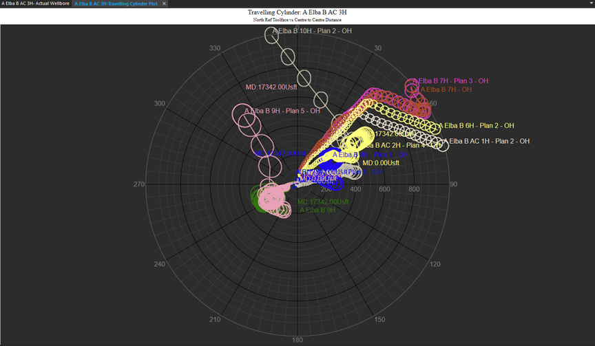Viewport: 595px width, 346px height.
Task: Select the Travelling Cylinder Plot tab
Action: tap(116, 3)
